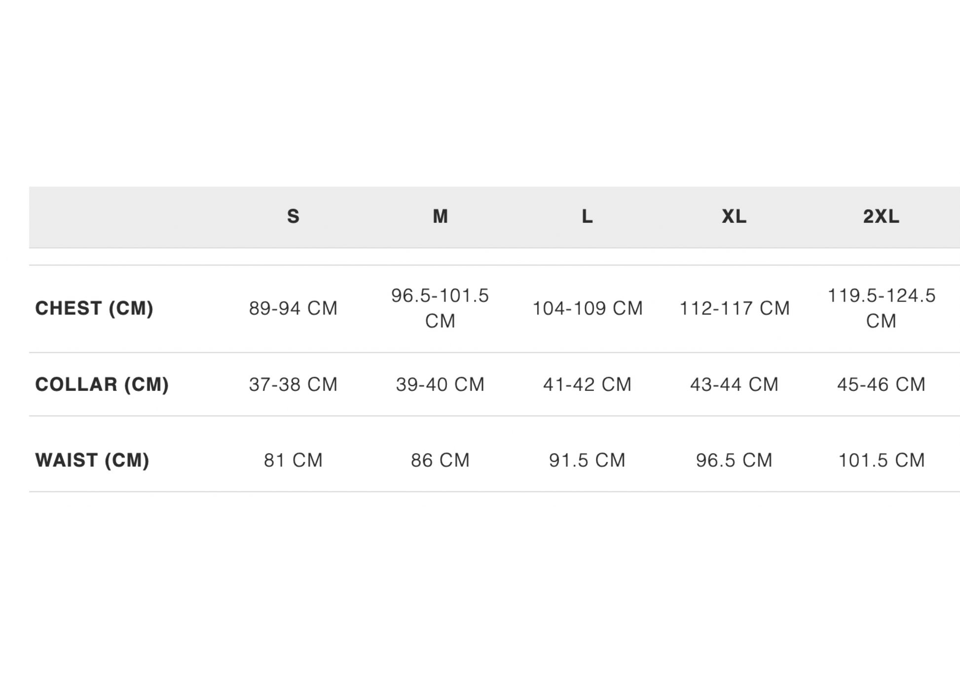
Task: Click the 91.5 CM waist measurement
Action: click(587, 460)
